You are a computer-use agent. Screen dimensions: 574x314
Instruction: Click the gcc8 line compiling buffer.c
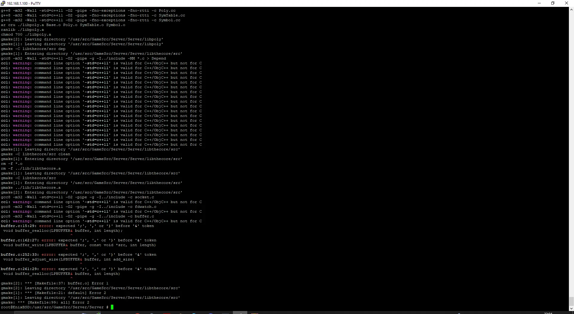pos(78,216)
